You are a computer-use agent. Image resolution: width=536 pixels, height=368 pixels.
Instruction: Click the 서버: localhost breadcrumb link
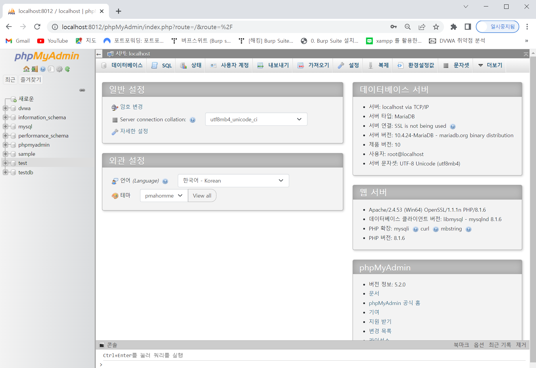(x=133, y=54)
